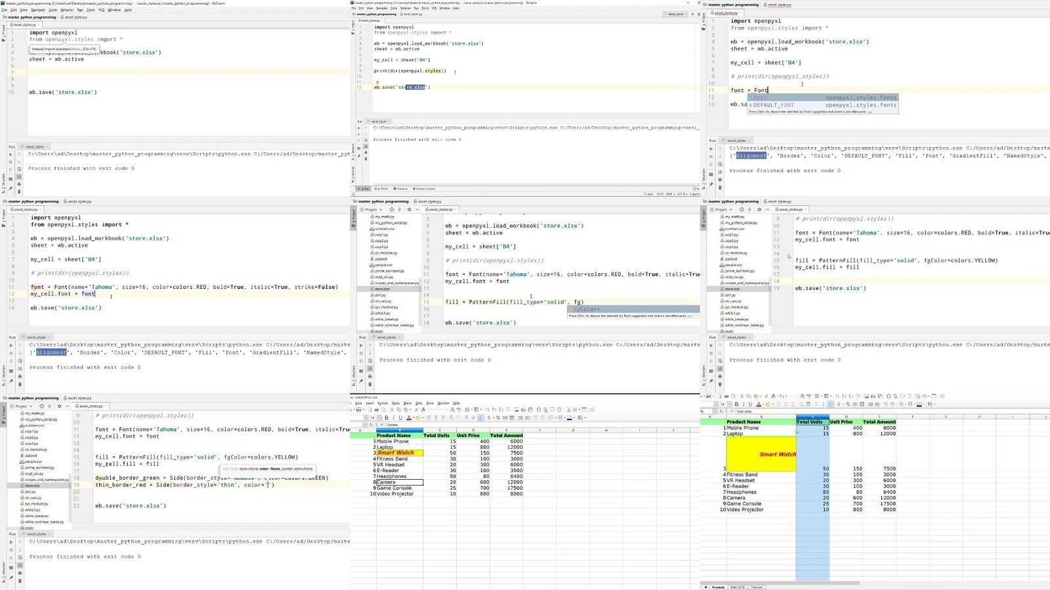Open Data menu in LibreOffice window with Camera selected

coord(419,403)
